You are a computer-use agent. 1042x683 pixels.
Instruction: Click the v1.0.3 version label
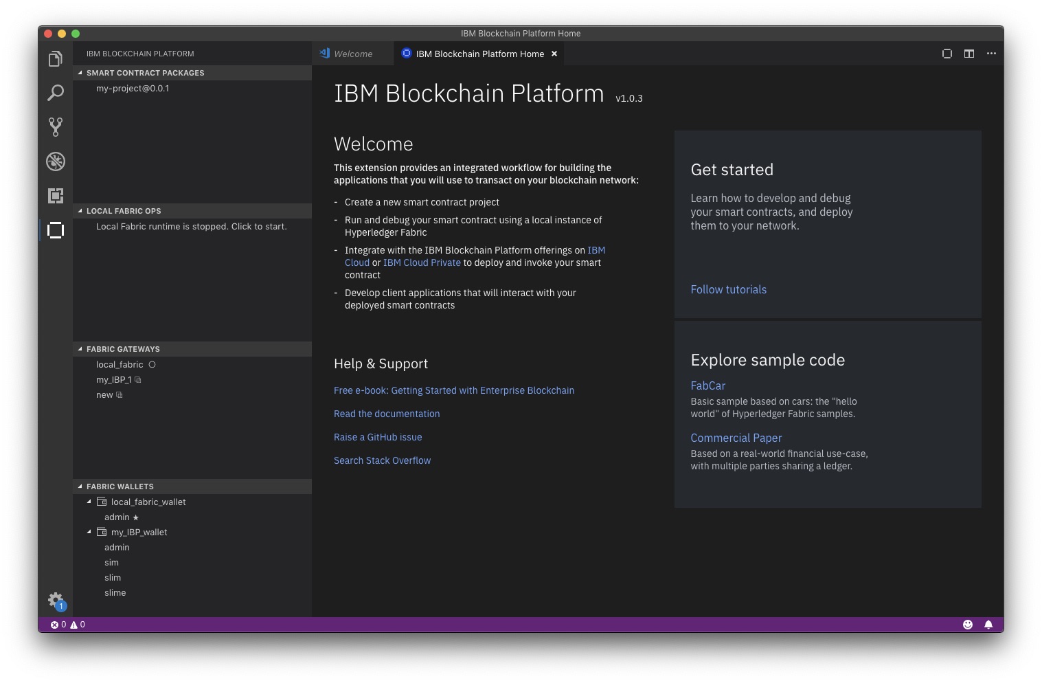click(629, 98)
